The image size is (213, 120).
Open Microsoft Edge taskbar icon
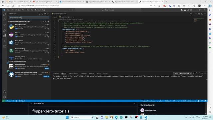tap(116, 117)
